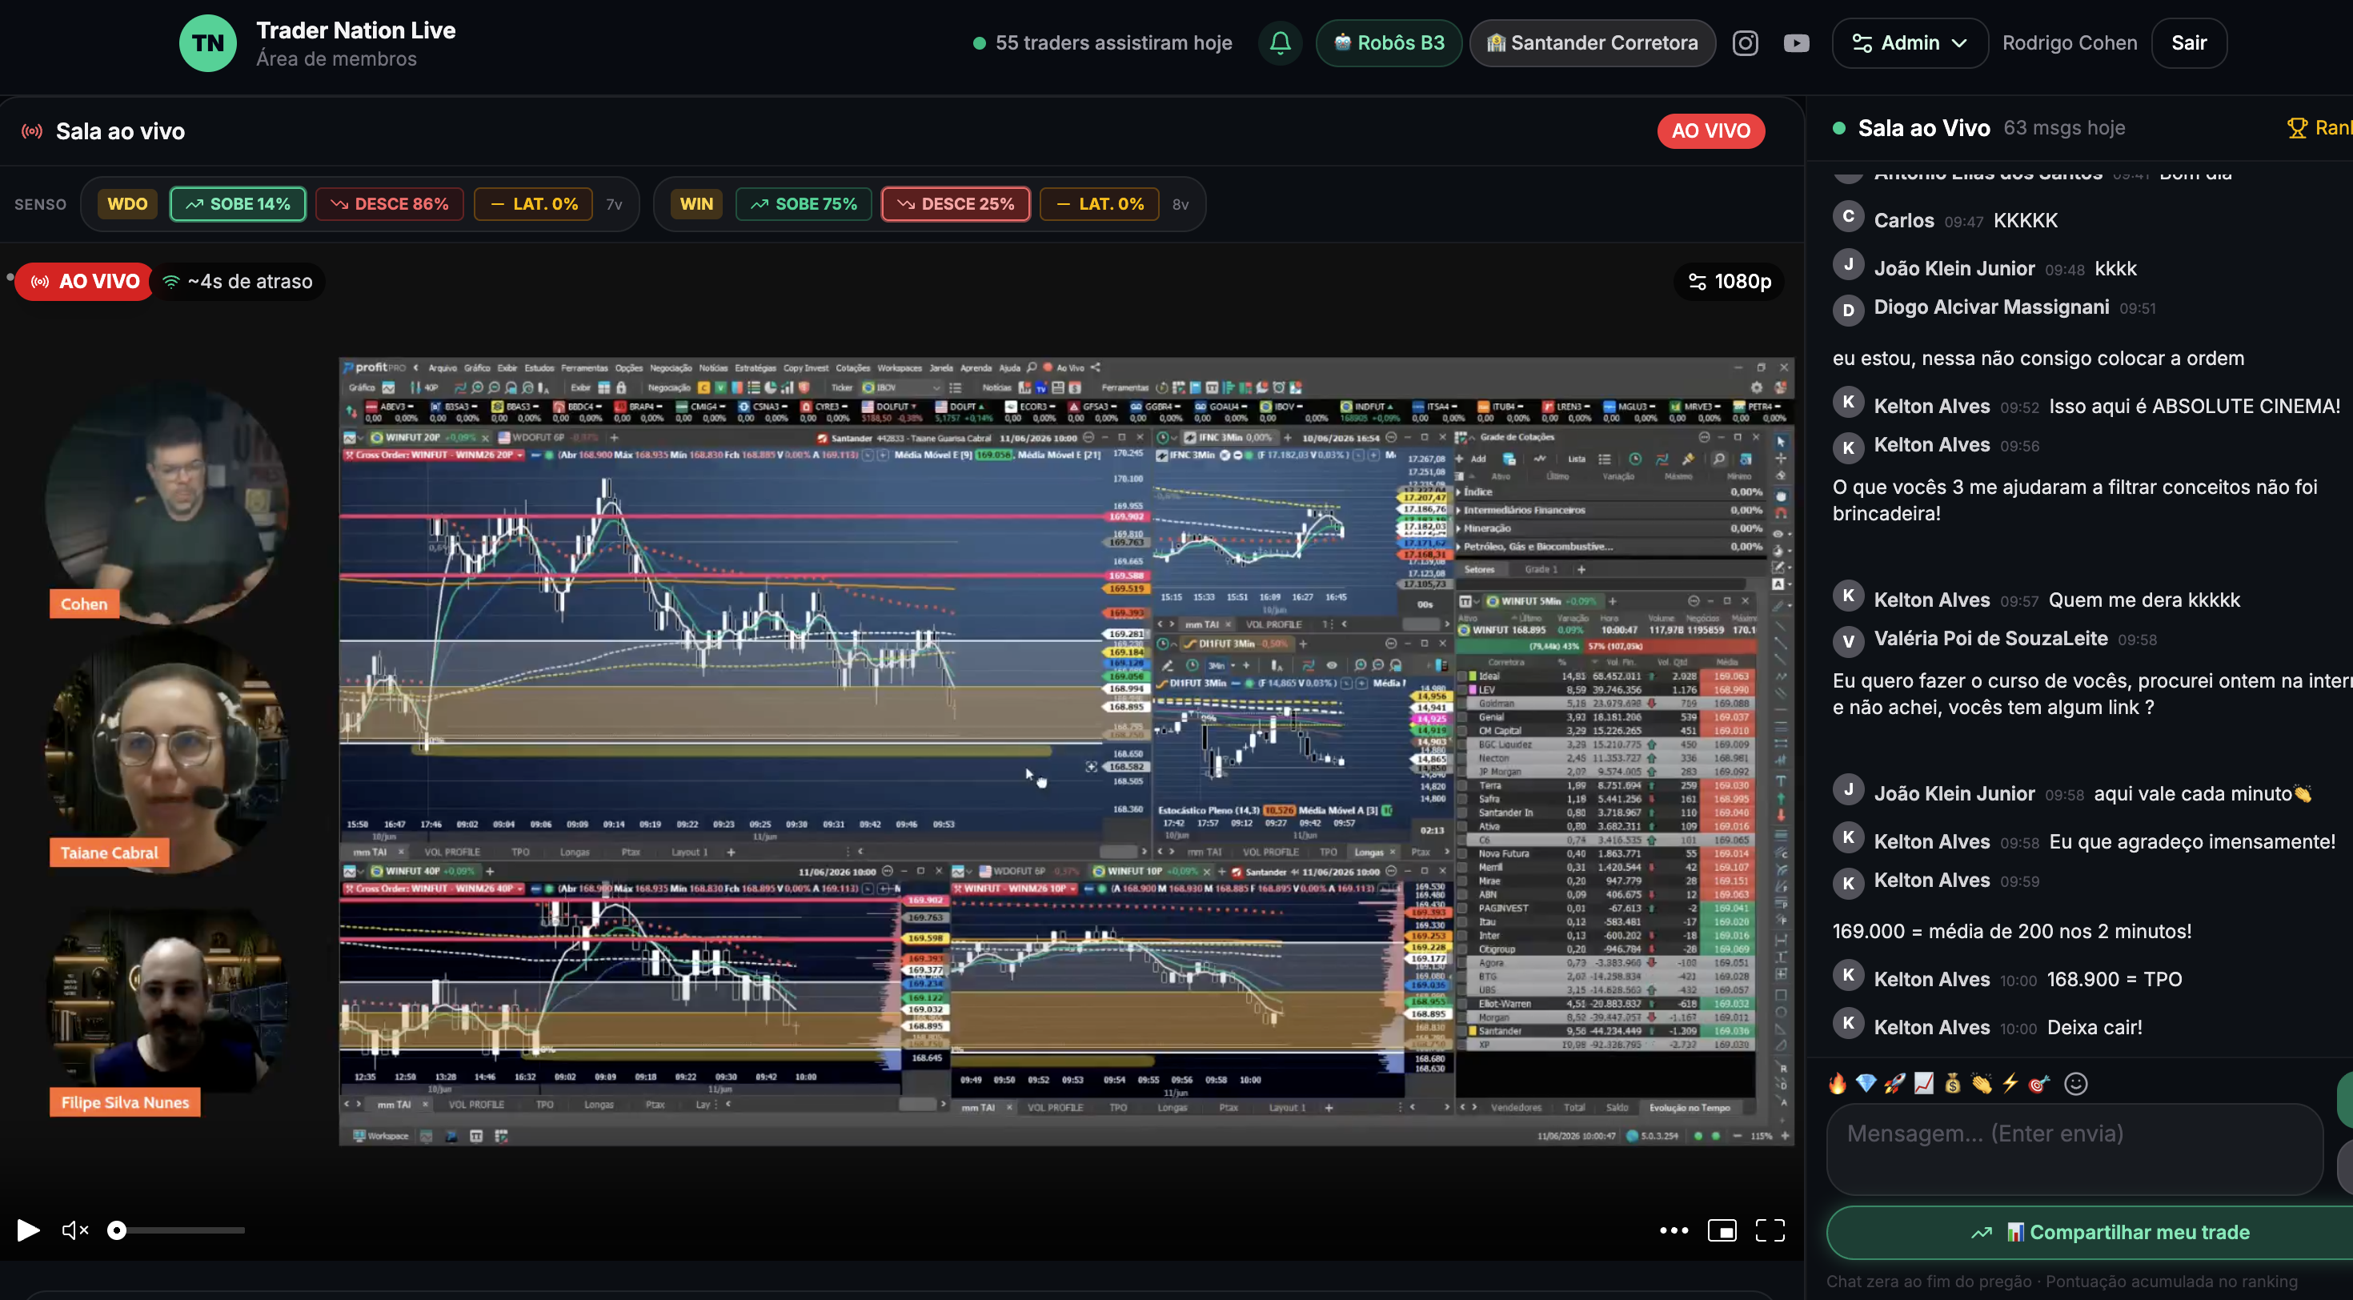The image size is (2353, 1300).
Task: Vote WDO SOBE 14%
Action: (x=238, y=203)
